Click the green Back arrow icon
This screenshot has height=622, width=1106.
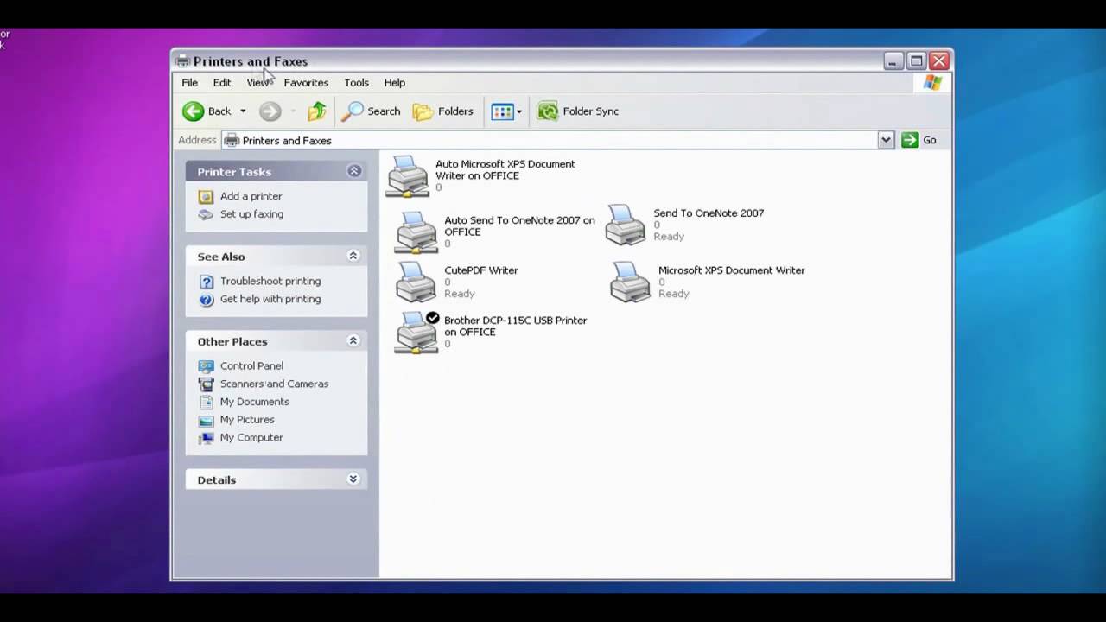tap(193, 111)
